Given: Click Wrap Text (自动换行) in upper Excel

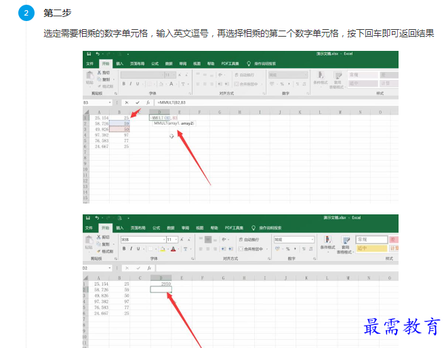Looking at the screenshot, I should pyautogui.click(x=245, y=75).
